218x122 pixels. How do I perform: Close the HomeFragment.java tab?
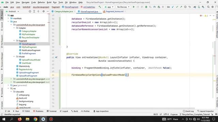(x=100, y=12)
